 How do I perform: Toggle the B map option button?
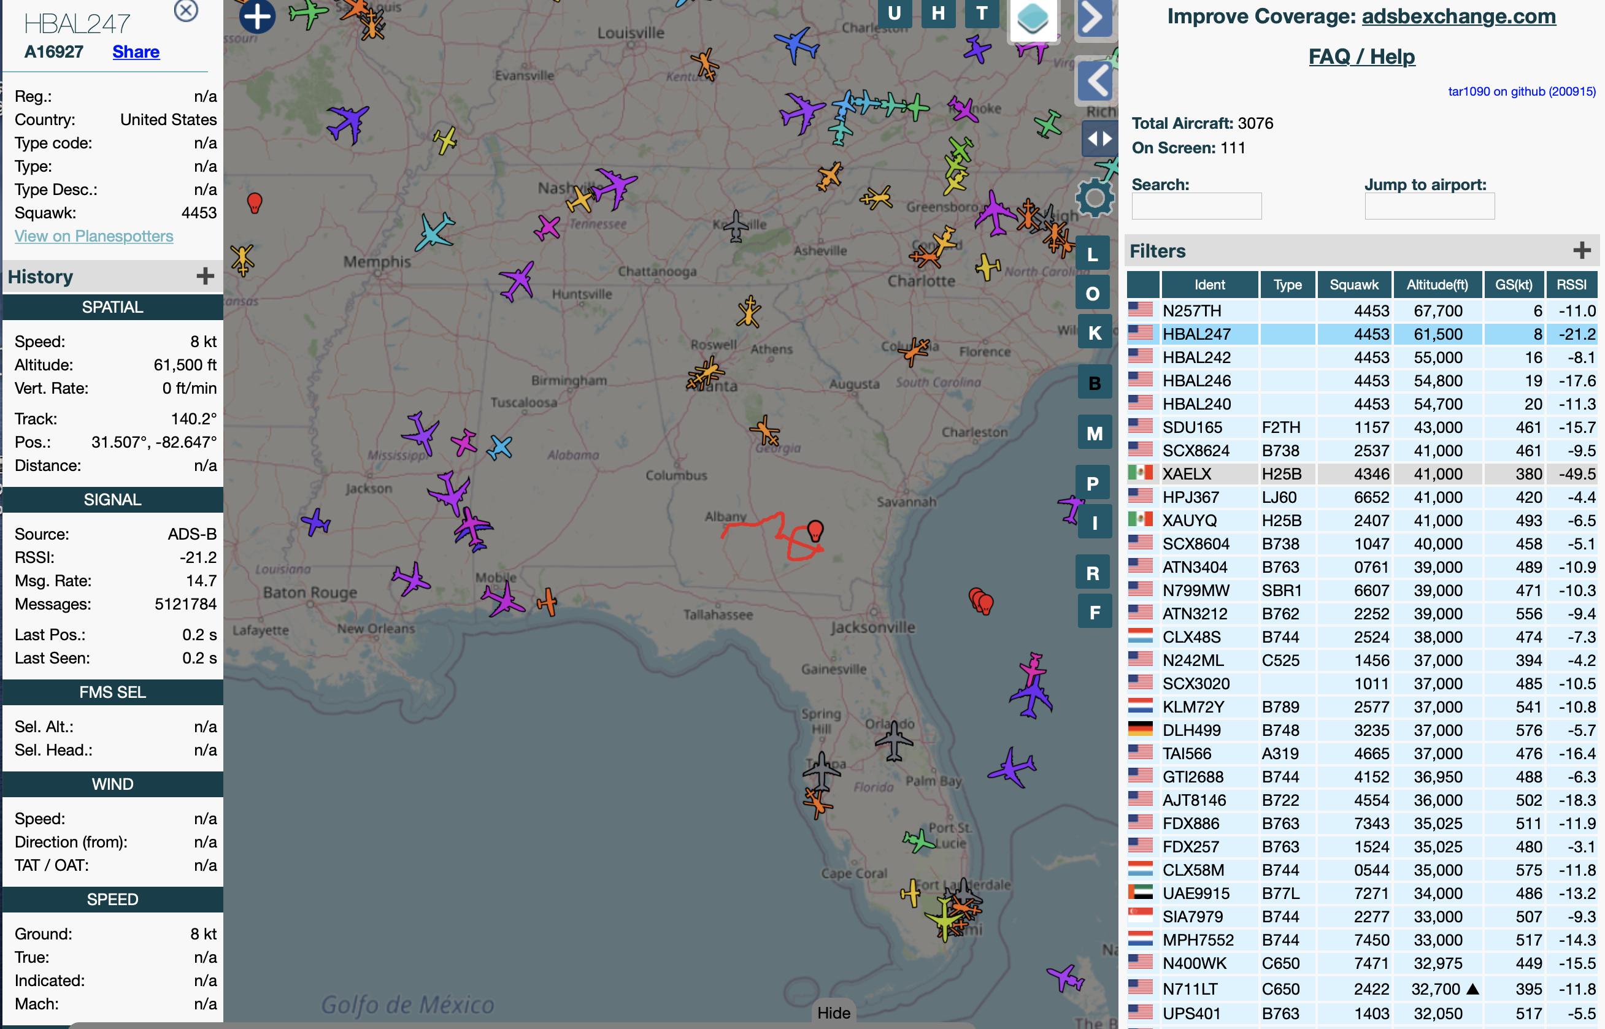(x=1095, y=383)
